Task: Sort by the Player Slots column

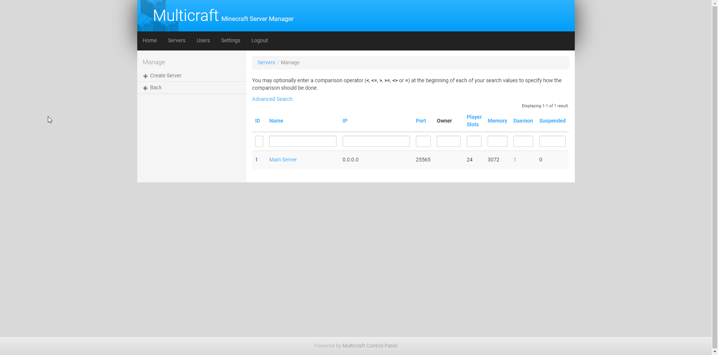Action: (x=474, y=121)
